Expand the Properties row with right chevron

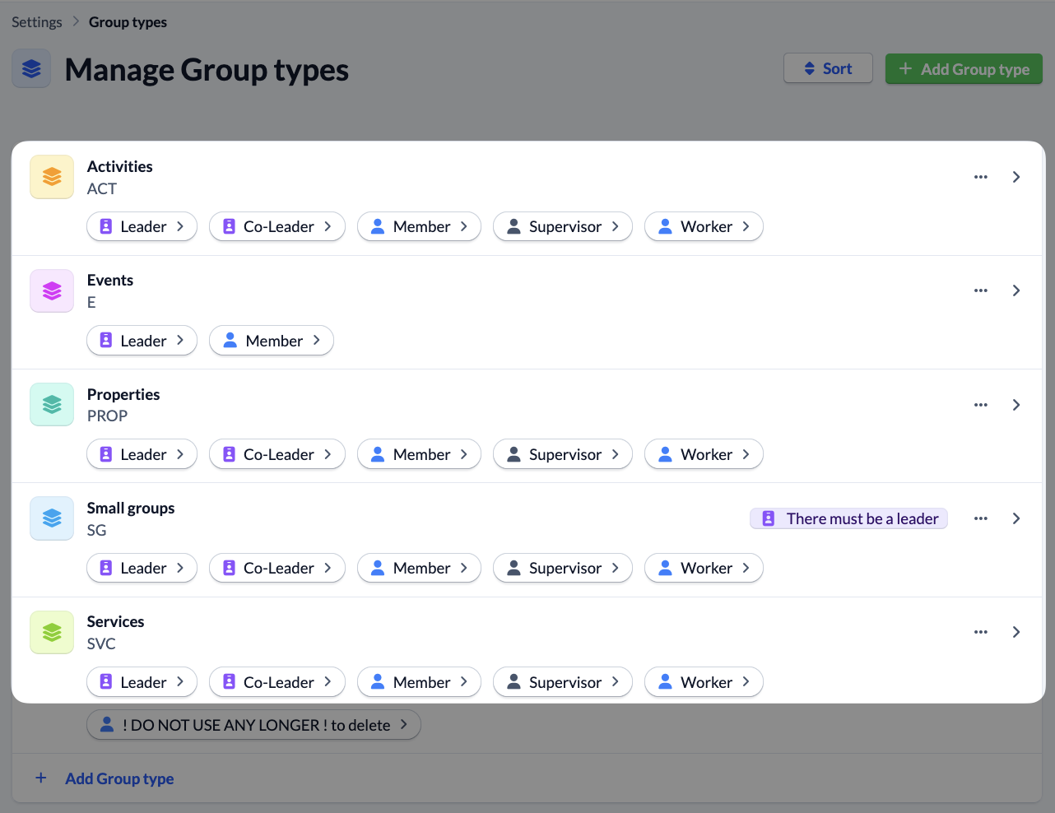pos(1016,405)
